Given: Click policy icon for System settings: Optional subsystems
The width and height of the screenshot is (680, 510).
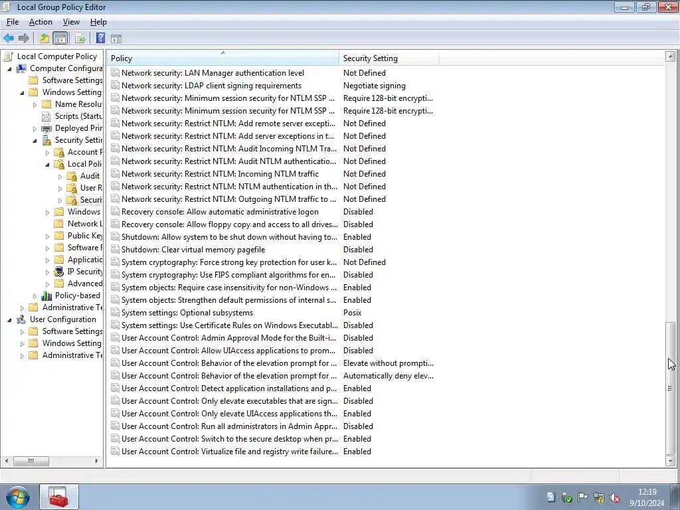Looking at the screenshot, I should [x=115, y=313].
